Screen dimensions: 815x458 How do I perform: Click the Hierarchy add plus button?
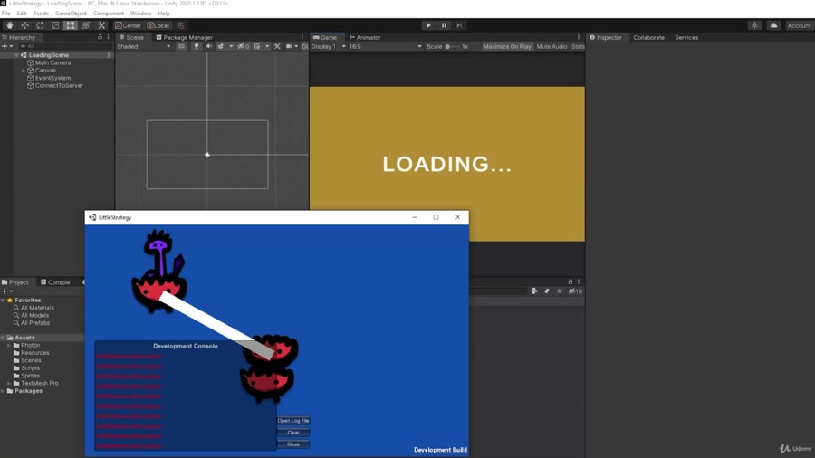5,46
